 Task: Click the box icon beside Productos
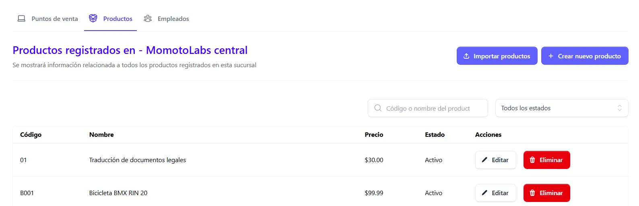pos(93,18)
